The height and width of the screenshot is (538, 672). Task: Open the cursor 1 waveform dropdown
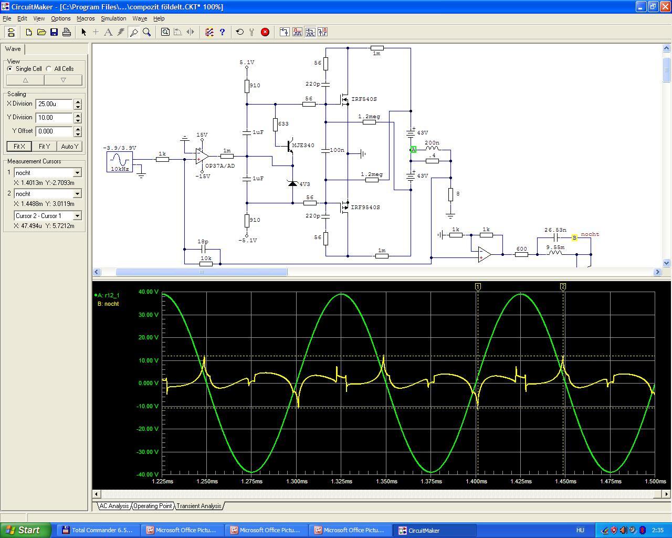pos(77,173)
